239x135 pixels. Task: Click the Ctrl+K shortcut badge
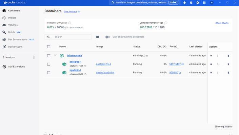pyautogui.click(x=173, y=3)
